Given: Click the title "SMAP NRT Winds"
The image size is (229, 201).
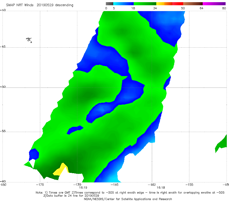Looking at the screenshot, I should click(x=20, y=5).
